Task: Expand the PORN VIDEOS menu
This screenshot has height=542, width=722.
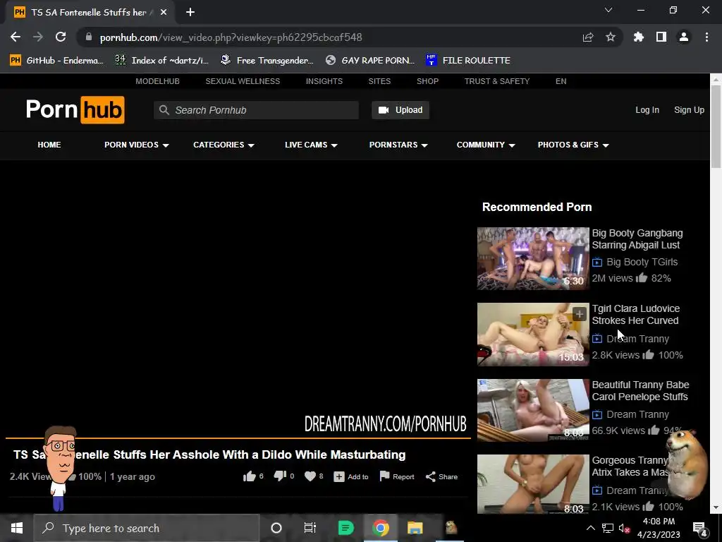Action: [x=136, y=145]
